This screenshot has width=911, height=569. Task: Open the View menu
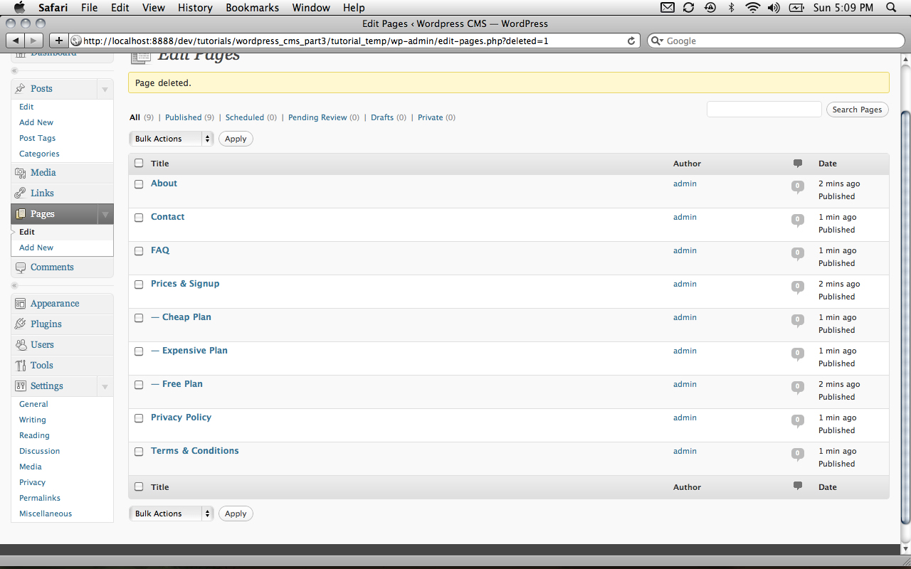coord(154,8)
